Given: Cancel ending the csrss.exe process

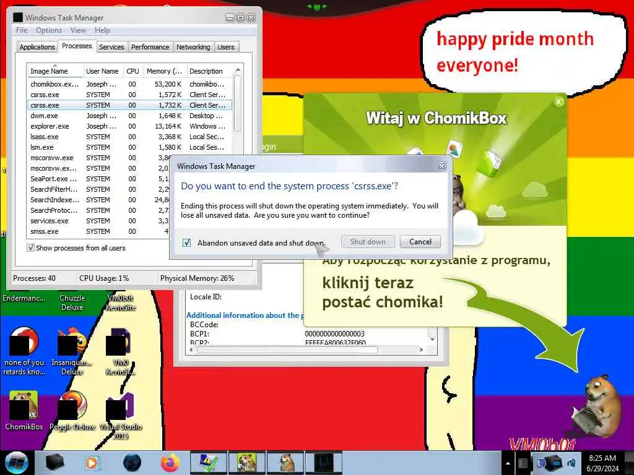Looking at the screenshot, I should tap(420, 242).
